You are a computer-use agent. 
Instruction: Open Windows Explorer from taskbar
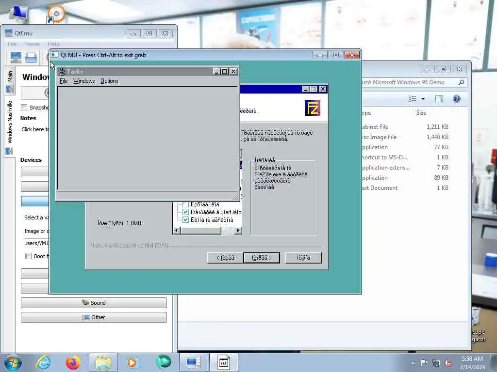(103, 362)
